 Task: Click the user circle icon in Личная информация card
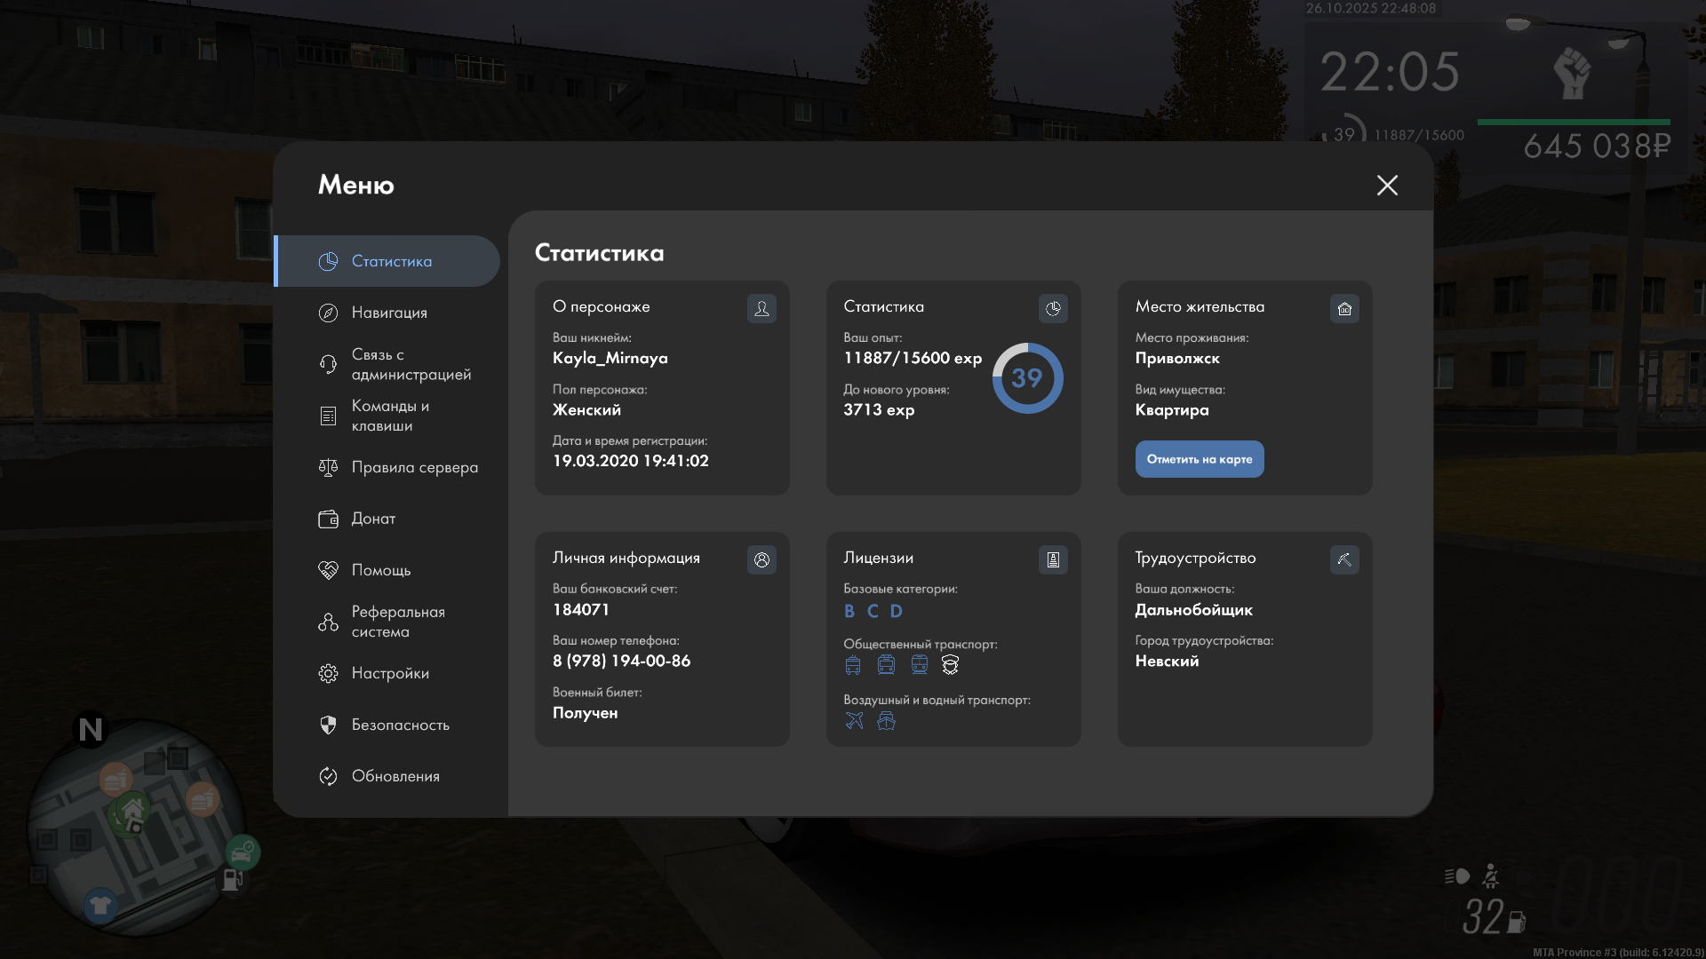click(x=761, y=559)
